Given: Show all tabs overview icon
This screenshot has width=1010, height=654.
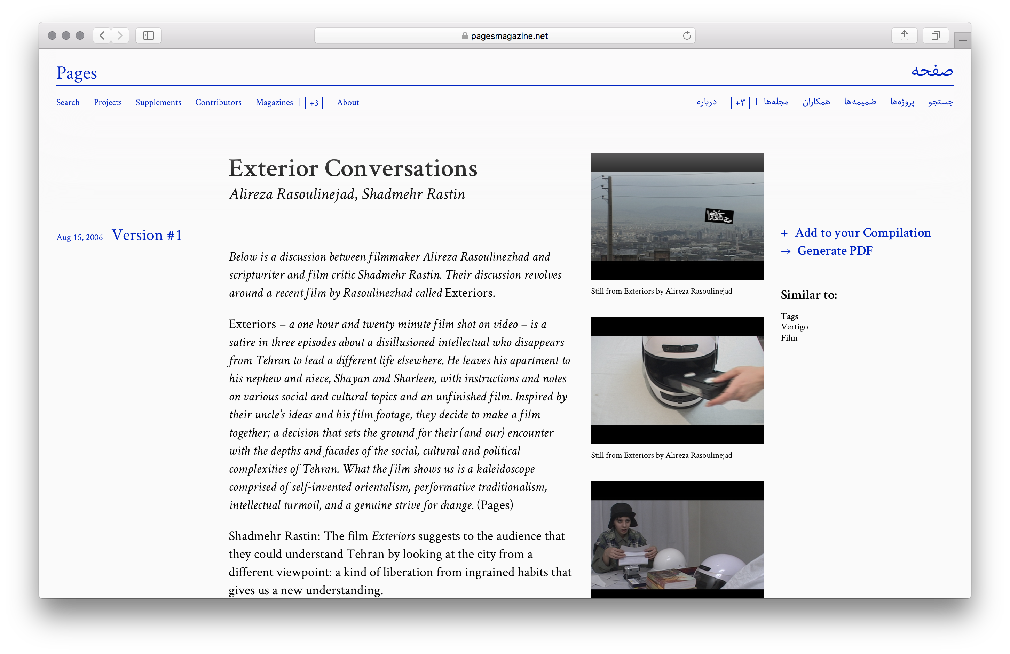Looking at the screenshot, I should point(935,35).
